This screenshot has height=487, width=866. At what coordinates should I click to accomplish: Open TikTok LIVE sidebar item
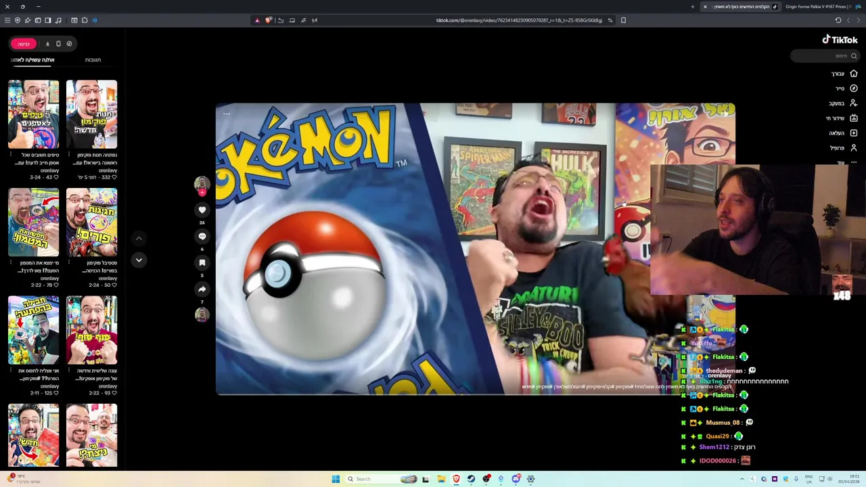click(x=842, y=118)
